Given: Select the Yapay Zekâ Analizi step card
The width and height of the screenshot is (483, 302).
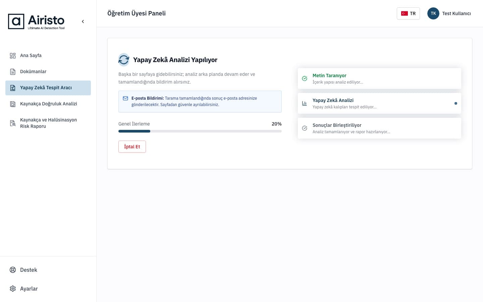Looking at the screenshot, I should click(379, 103).
